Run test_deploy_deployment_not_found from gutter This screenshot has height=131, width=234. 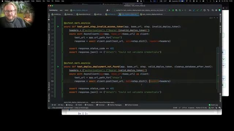(58, 67)
